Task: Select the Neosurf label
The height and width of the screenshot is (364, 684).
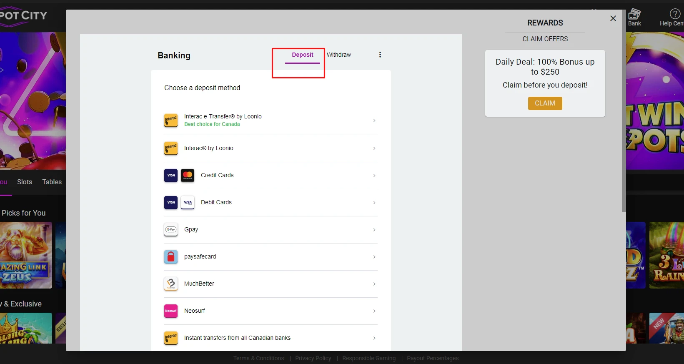Action: 195,311
